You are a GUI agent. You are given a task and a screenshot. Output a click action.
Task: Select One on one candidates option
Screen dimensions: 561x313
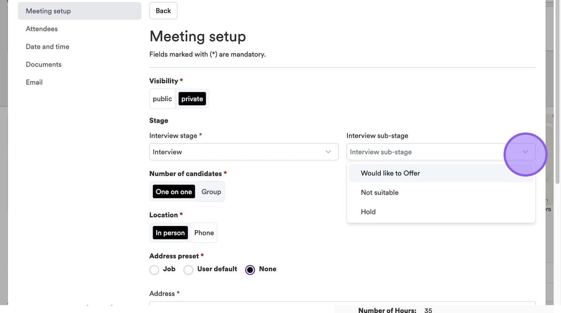click(x=173, y=192)
